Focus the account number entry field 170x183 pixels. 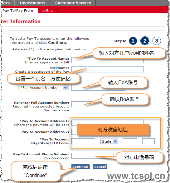pos(98,88)
